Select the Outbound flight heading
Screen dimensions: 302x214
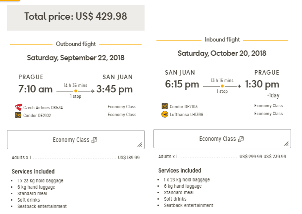[x=76, y=44]
